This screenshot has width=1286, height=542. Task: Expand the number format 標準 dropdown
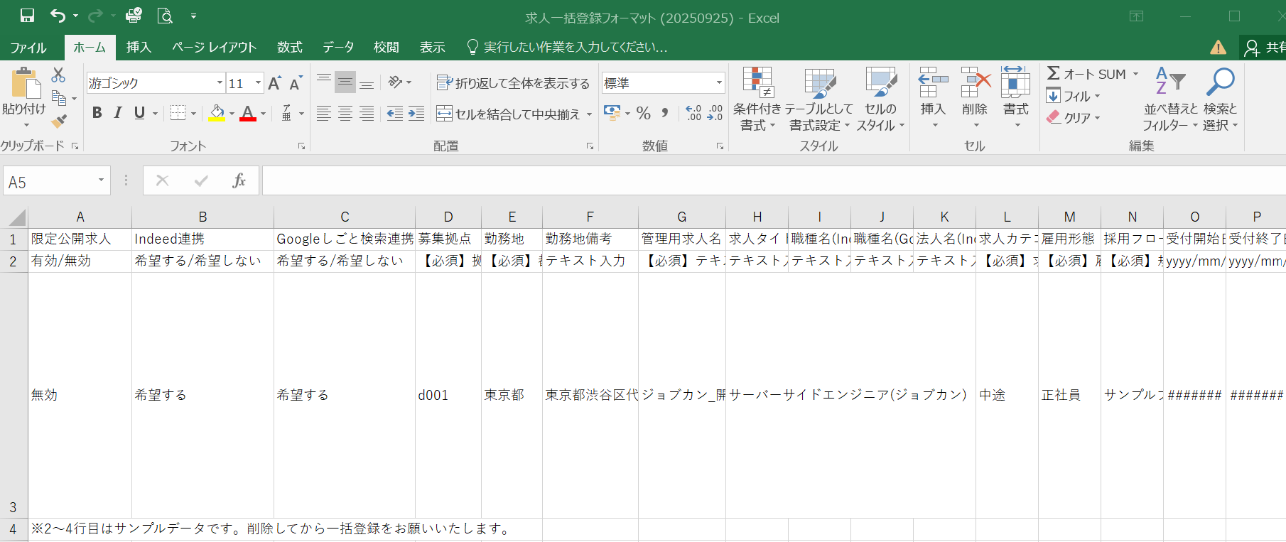tap(719, 83)
